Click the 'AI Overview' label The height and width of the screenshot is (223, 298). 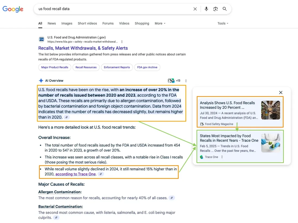click(54, 81)
